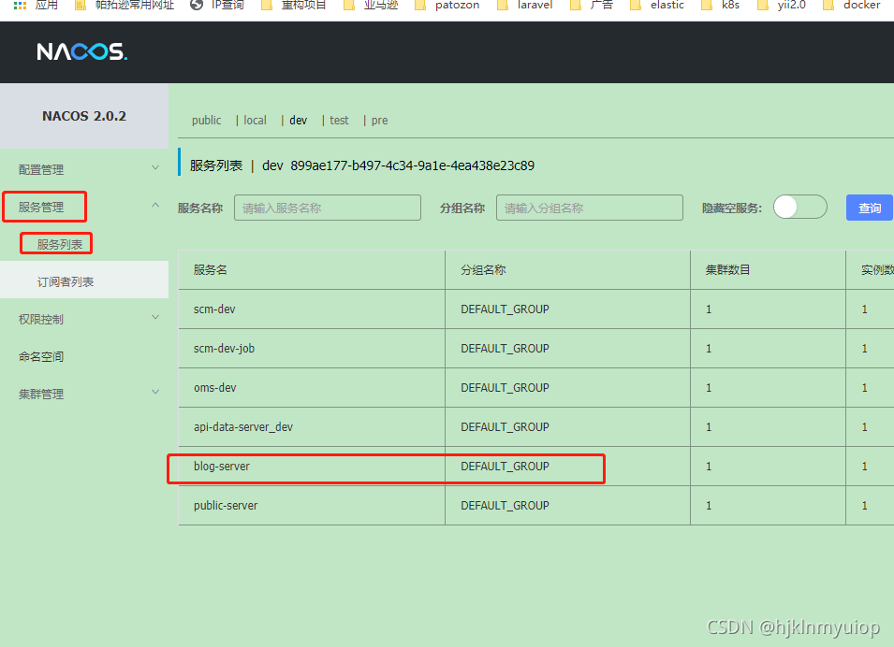Screen dimensions: 894x647
Task: Open the IP查询 bookmark
Action: click(x=217, y=5)
